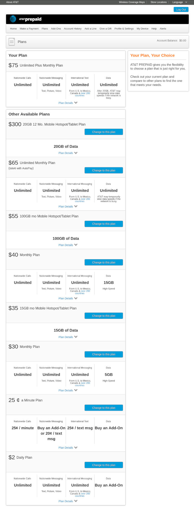This screenshot has height=511, width=194.
Task: Open the Home menu item
Action: coord(13,29)
